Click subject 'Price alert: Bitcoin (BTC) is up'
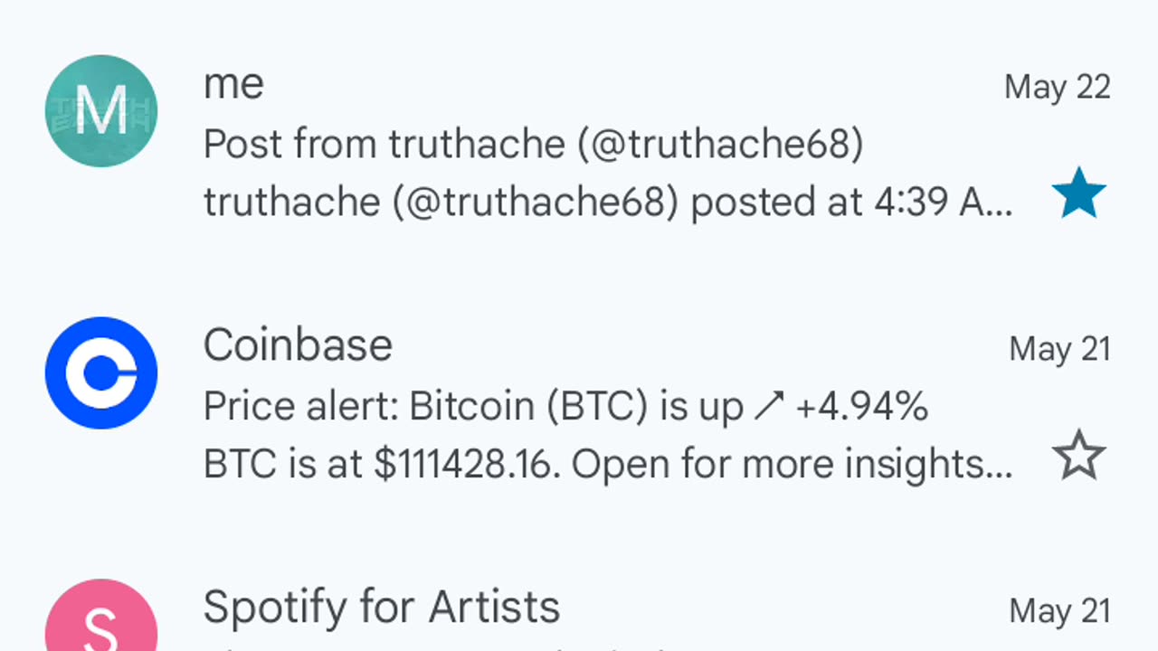Screen dimensions: 1158x651 (473, 407)
